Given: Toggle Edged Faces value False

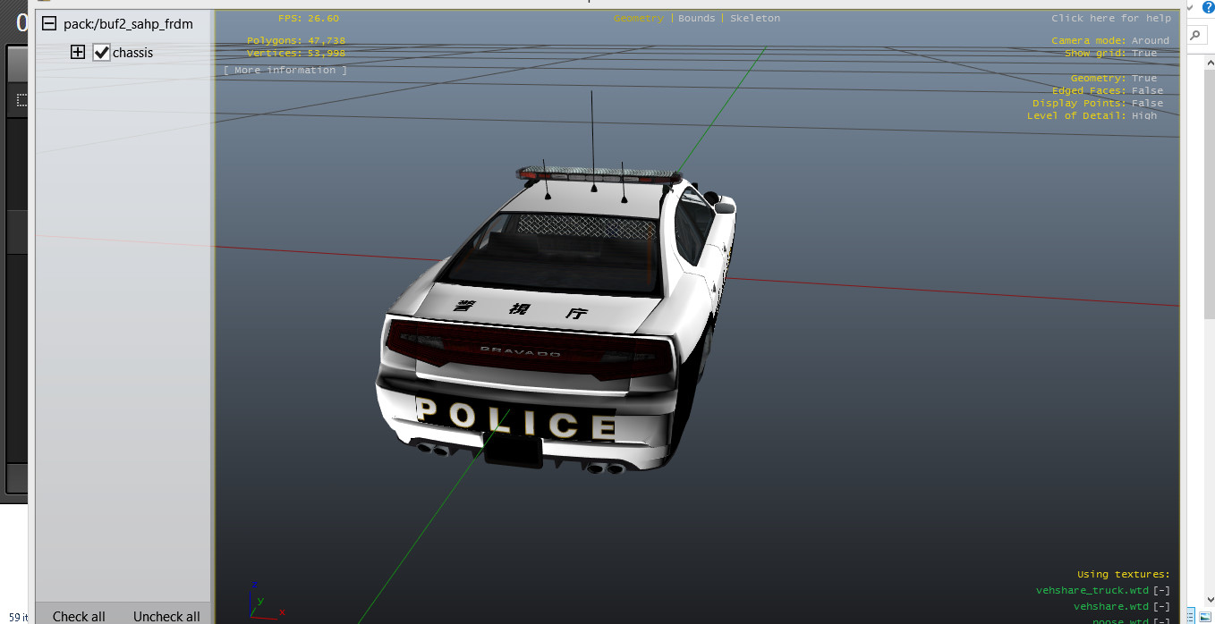Looking at the screenshot, I should pos(1147,91).
